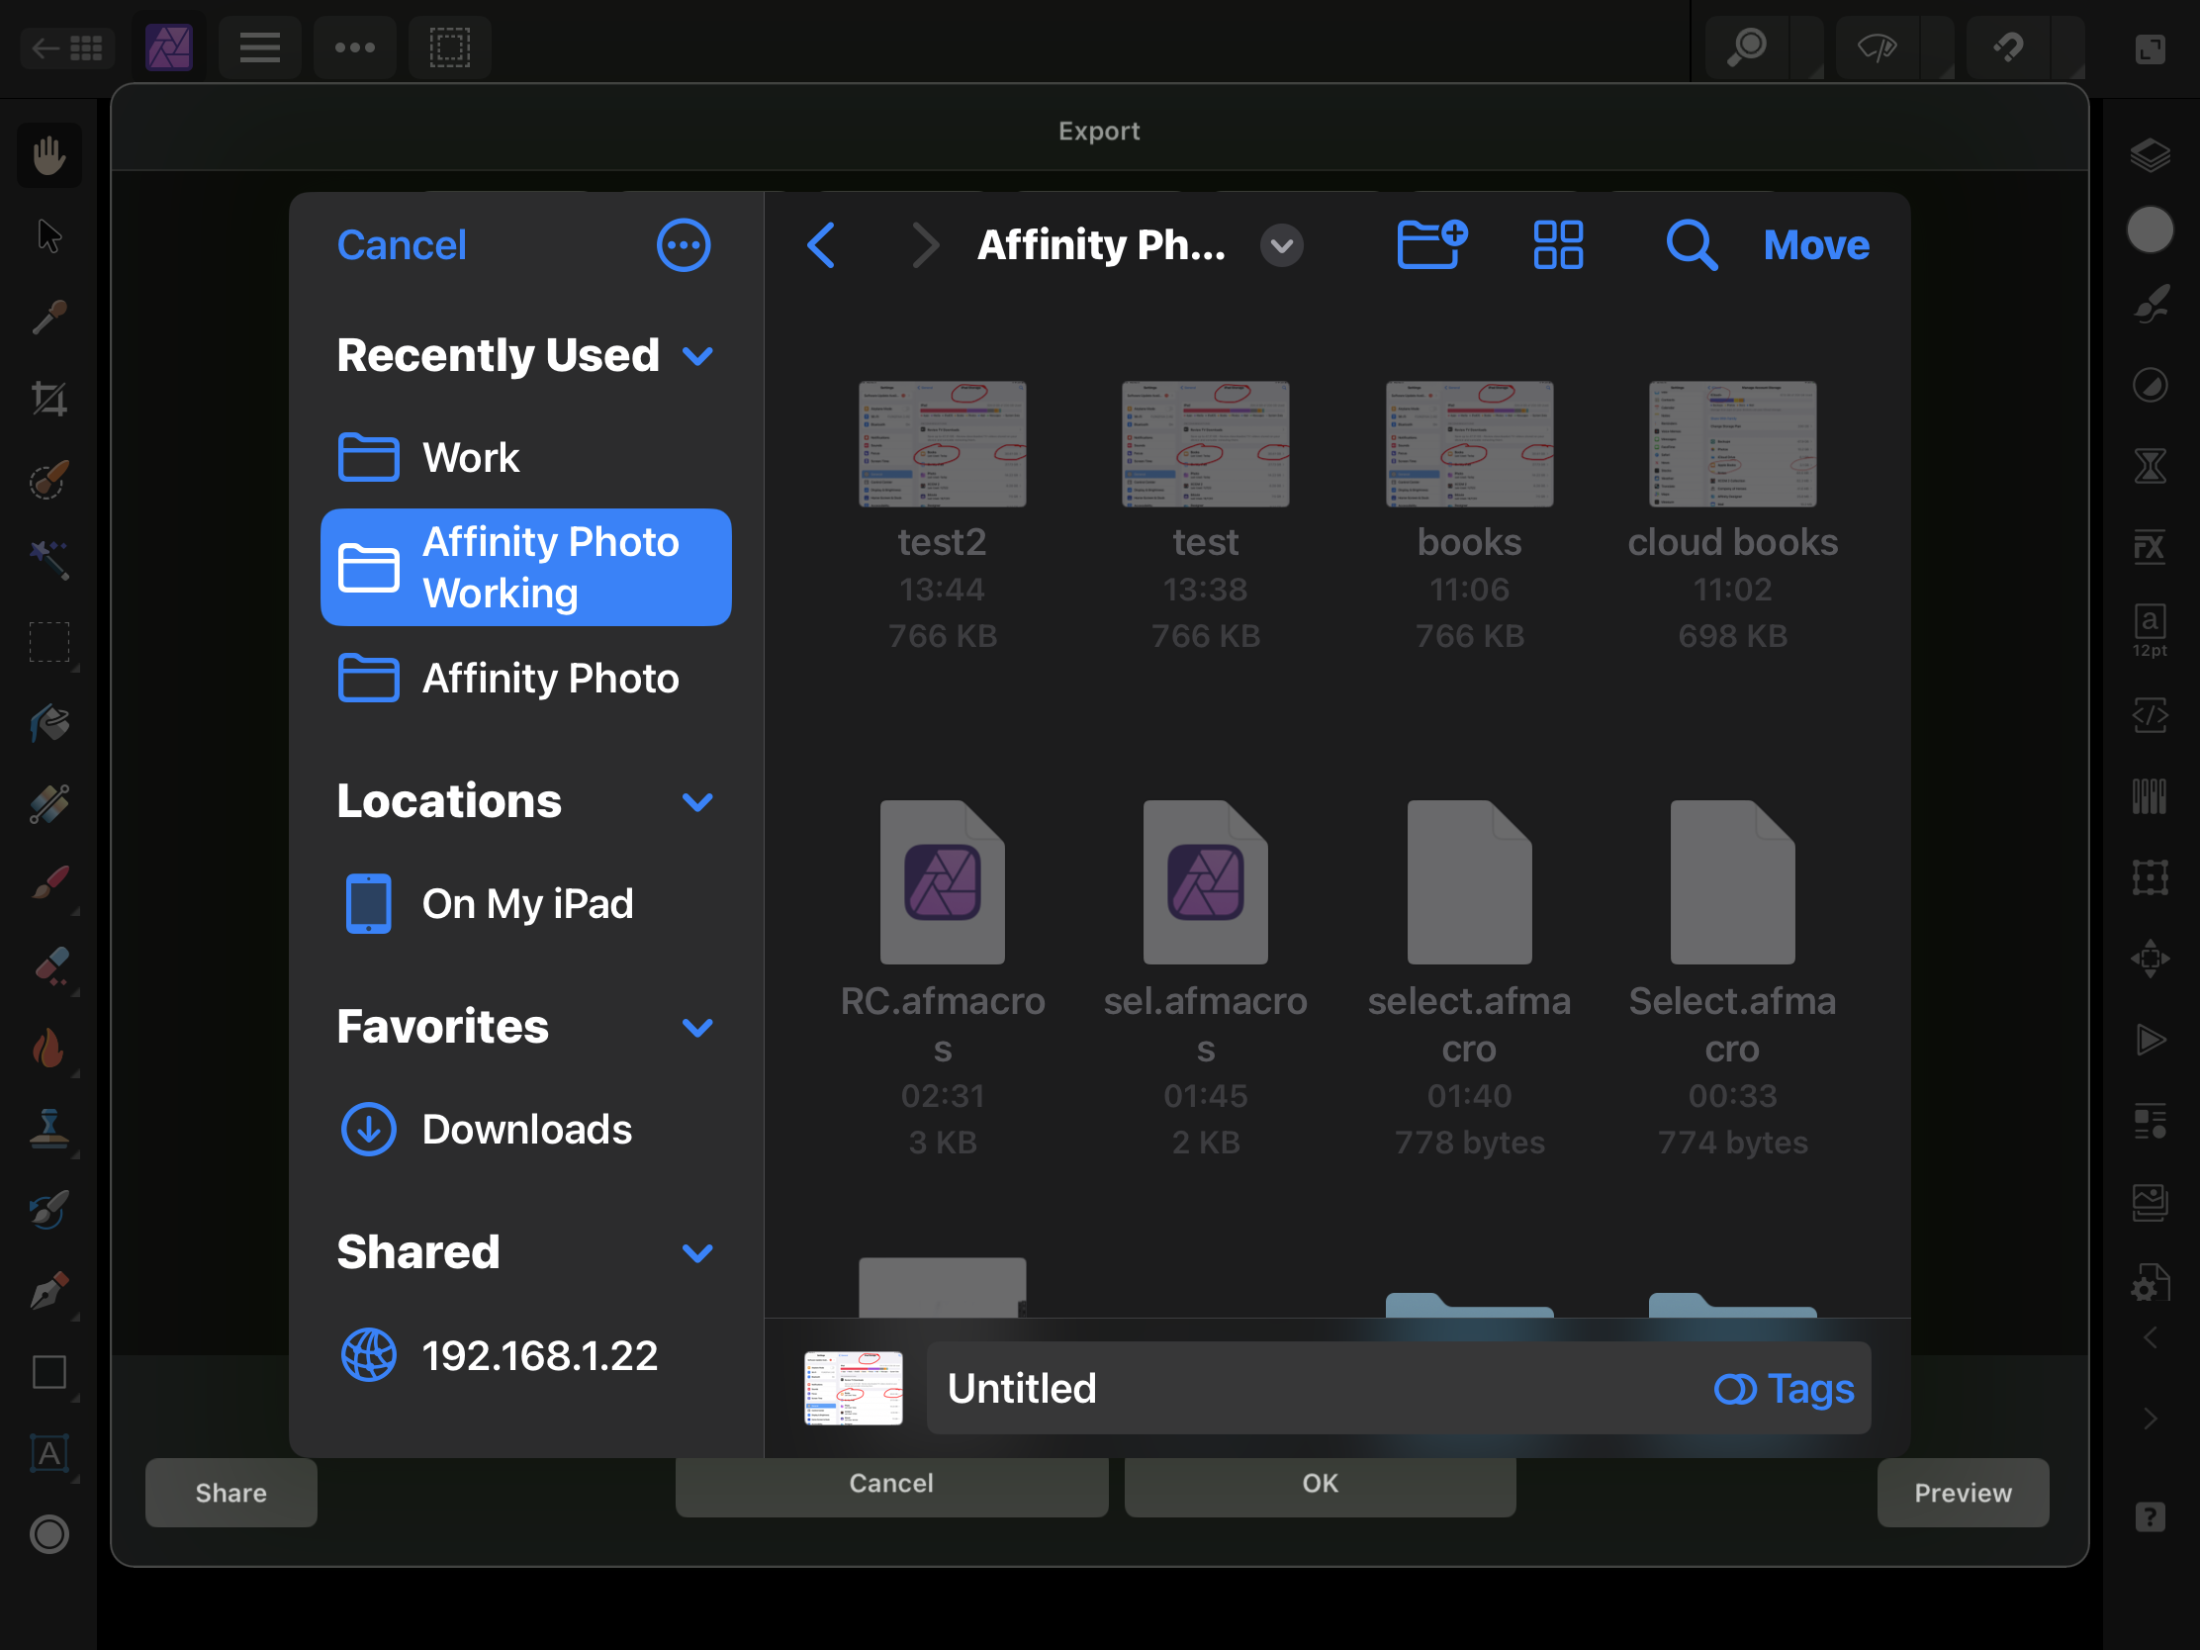Select the Pen tool
The width and height of the screenshot is (2200, 1650).
[48, 1291]
